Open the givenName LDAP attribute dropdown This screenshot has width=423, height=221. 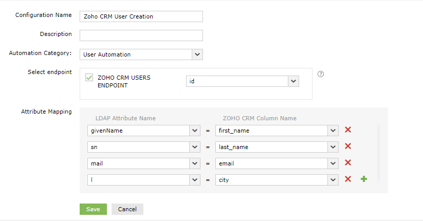[x=195, y=131]
